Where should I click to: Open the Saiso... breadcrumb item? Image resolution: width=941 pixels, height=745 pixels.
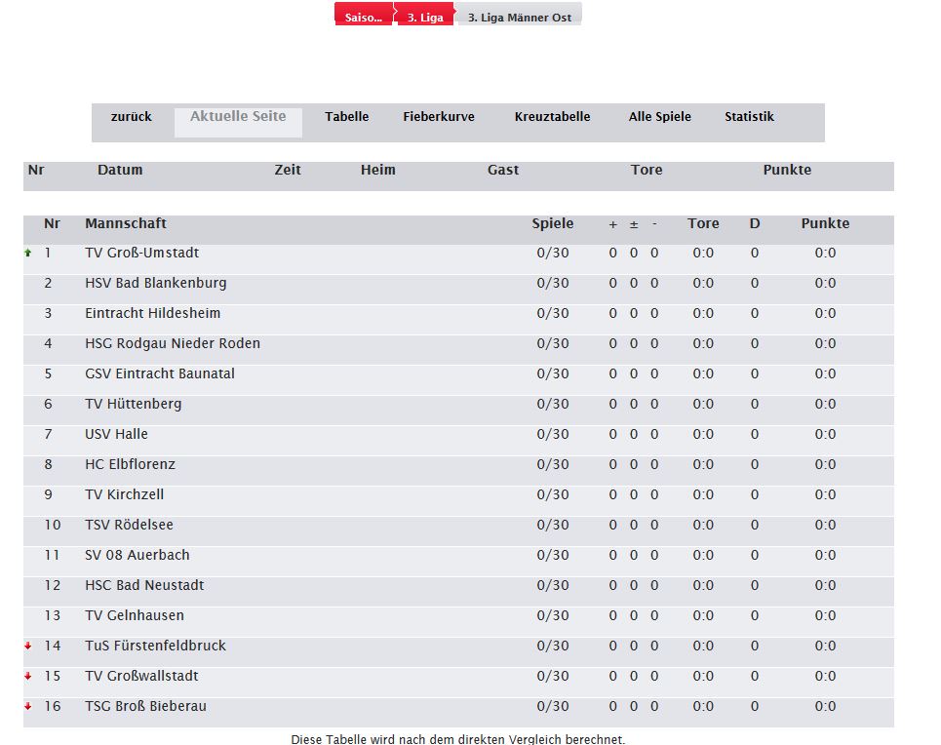pos(364,18)
